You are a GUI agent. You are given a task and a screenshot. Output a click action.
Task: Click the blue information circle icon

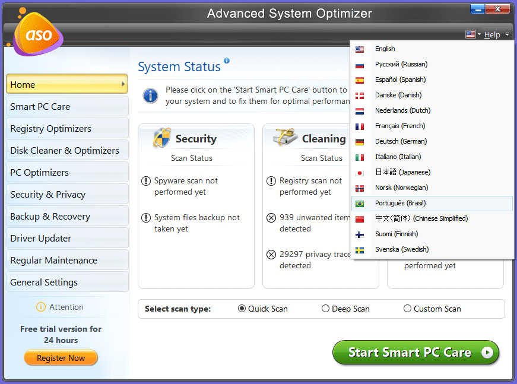[x=151, y=95]
